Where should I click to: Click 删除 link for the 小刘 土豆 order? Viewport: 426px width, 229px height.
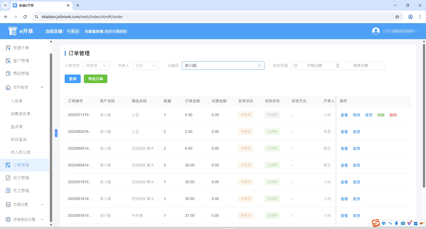(x=393, y=115)
